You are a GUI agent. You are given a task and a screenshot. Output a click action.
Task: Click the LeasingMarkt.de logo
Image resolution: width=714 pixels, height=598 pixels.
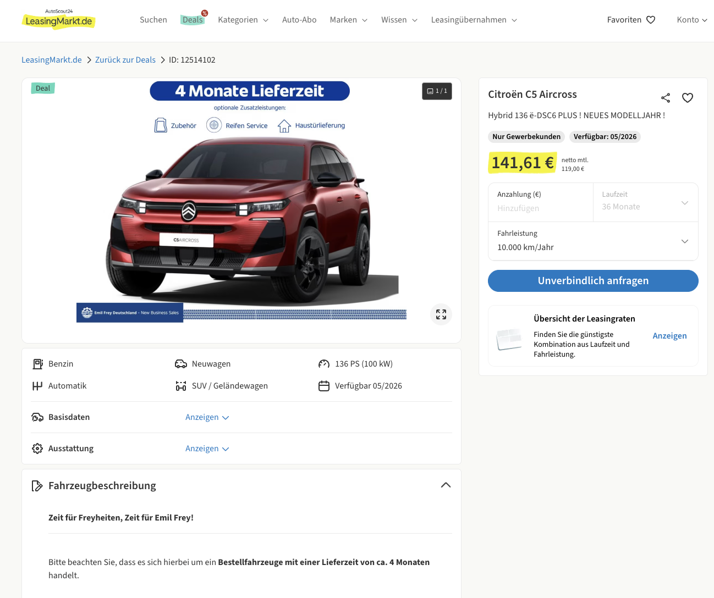(x=58, y=20)
